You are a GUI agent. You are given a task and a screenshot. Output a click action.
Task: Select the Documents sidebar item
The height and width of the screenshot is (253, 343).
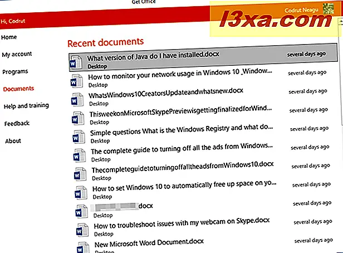[18, 89]
